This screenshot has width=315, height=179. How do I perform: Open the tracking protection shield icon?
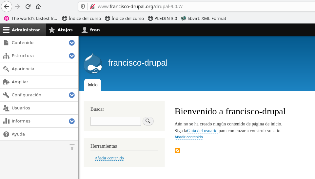pos(83,7)
